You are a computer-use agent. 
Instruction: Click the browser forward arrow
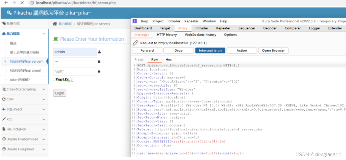pos(14,3)
